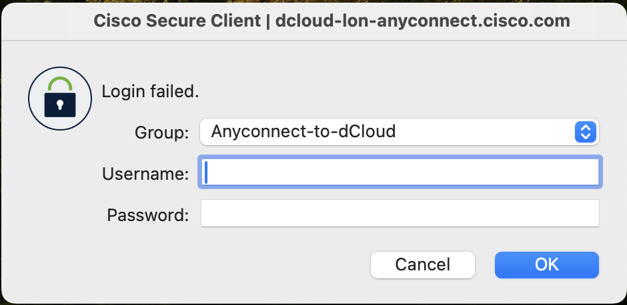Click empty dialog area left of Cancel
Image resolution: width=627 pixels, height=305 pixels.
pyautogui.click(x=200, y=264)
